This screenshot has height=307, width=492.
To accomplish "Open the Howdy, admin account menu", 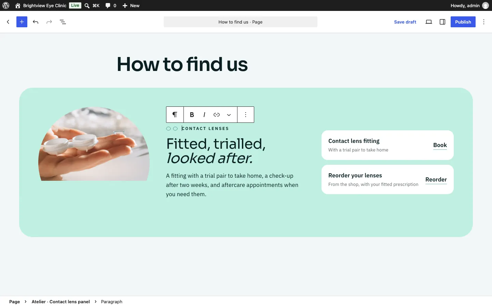I will point(469,5).
